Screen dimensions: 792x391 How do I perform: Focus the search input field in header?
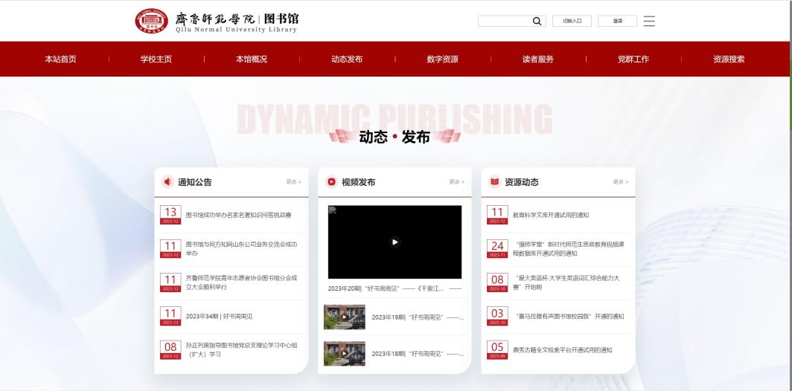point(503,21)
